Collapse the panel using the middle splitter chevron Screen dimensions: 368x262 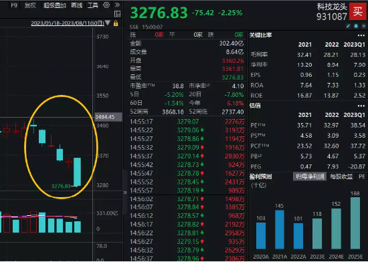click(x=125, y=192)
